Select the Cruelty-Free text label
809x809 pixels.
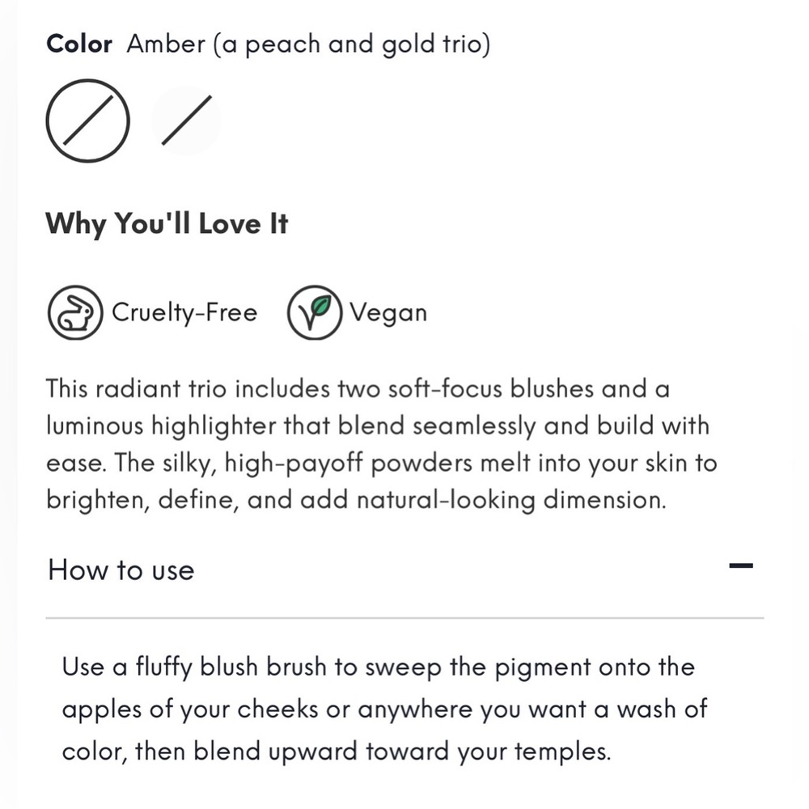(x=184, y=312)
